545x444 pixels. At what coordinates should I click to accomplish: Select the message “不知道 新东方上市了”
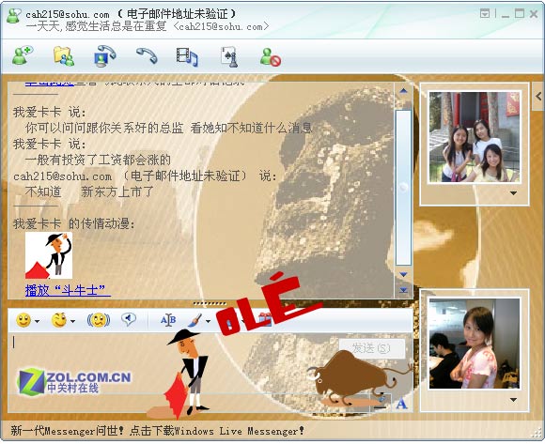tap(89, 191)
